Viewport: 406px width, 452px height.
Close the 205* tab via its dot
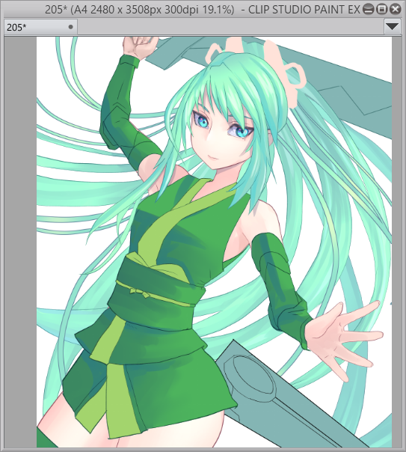(70, 27)
